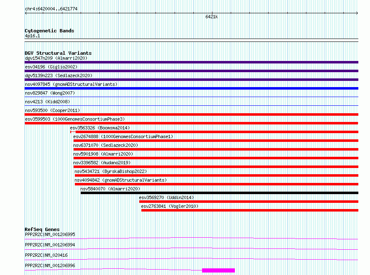Select esv2674888 (1000GenomesConsortiumPhase1) label

click(123, 136)
